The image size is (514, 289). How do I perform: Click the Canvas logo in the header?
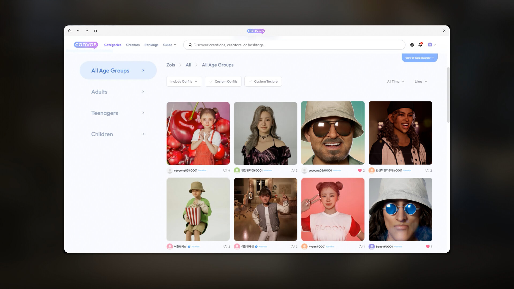coord(86,45)
